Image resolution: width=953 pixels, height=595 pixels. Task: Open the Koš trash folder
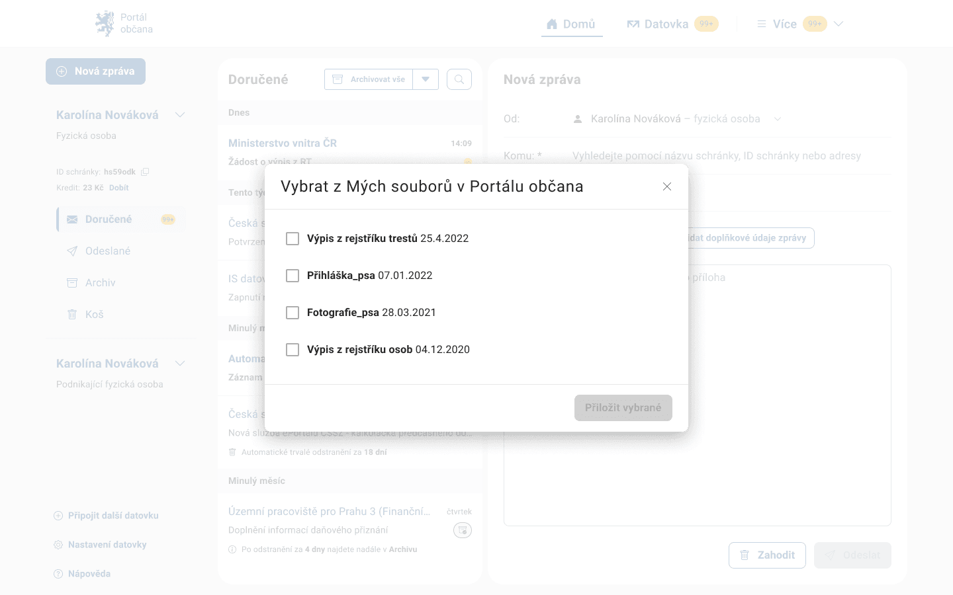(x=94, y=315)
